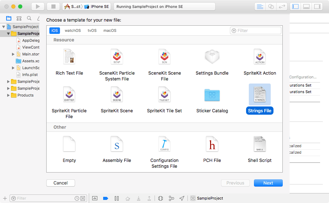Click the Step Over debug icon
This screenshot has height=203, width=329.
tap(127, 198)
